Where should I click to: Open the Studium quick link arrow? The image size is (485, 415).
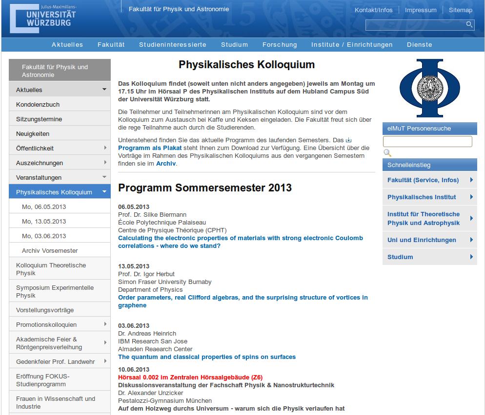[x=471, y=257]
